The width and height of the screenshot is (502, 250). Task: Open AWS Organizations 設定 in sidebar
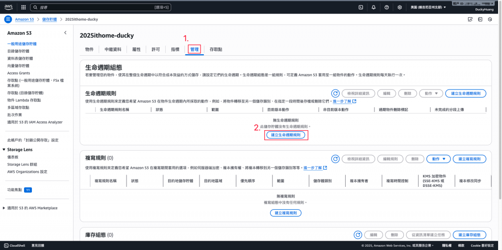point(27,172)
